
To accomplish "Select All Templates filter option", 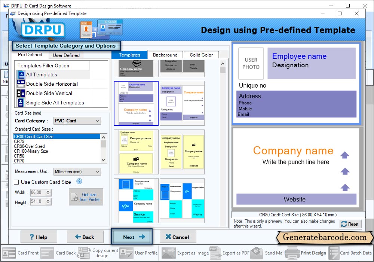I will [53, 75].
